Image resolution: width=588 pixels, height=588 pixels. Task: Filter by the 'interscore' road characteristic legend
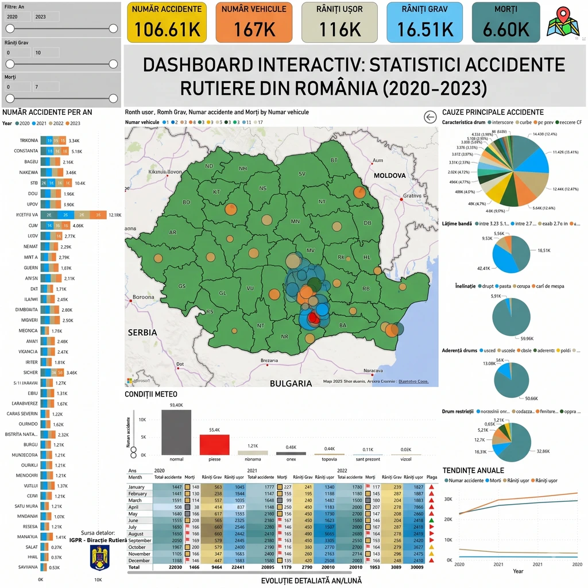[500, 122]
